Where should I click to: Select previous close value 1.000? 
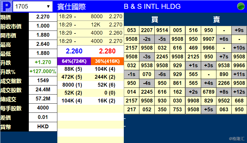(43, 26)
